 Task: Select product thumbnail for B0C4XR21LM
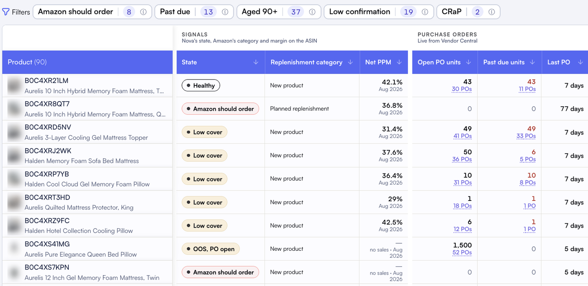[14, 85]
